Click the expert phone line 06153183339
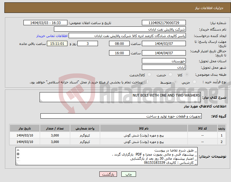 [170, 163]
